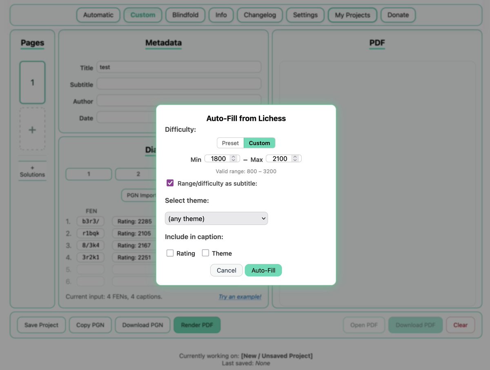The image size is (490, 370).
Task: Open My Projects tab
Action: pos(352,15)
